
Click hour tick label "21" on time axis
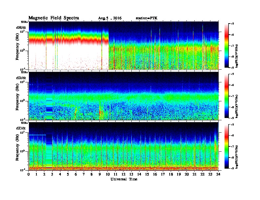[x=194, y=175]
